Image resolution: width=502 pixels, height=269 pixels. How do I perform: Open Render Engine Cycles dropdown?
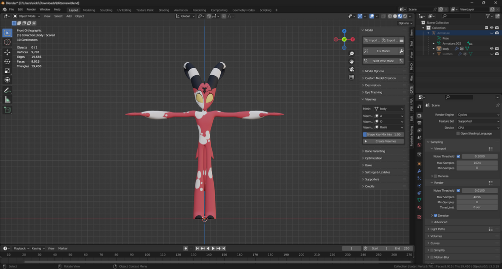[x=479, y=115]
